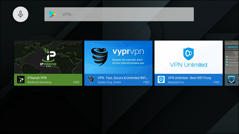This screenshot has width=239, height=134.
Task: Click the VPN Unlimited infinity shield logo
Action: coord(189,53)
